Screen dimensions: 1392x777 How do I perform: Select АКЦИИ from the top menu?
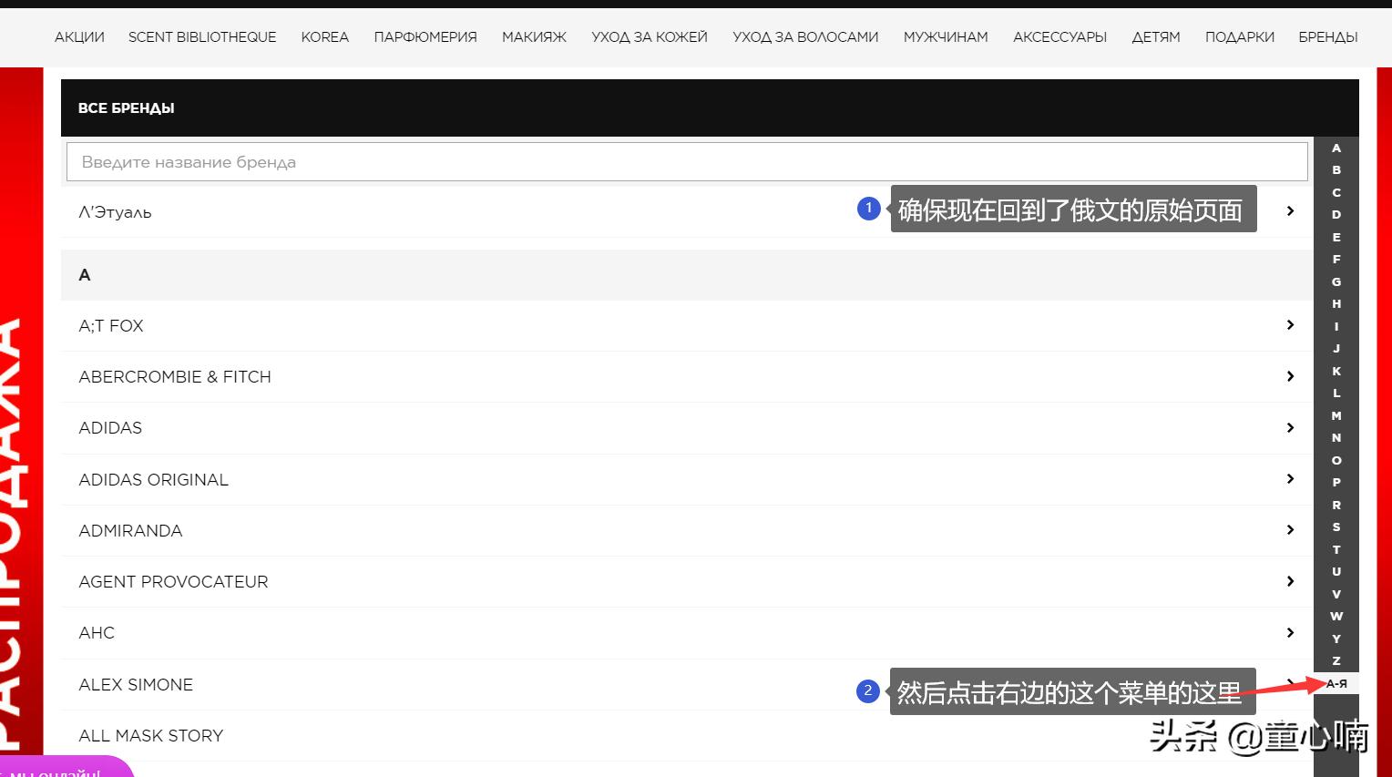(x=78, y=37)
